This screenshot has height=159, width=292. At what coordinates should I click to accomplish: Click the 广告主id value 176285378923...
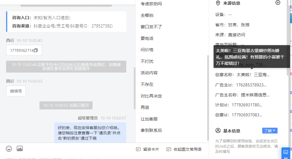(x=251, y=85)
